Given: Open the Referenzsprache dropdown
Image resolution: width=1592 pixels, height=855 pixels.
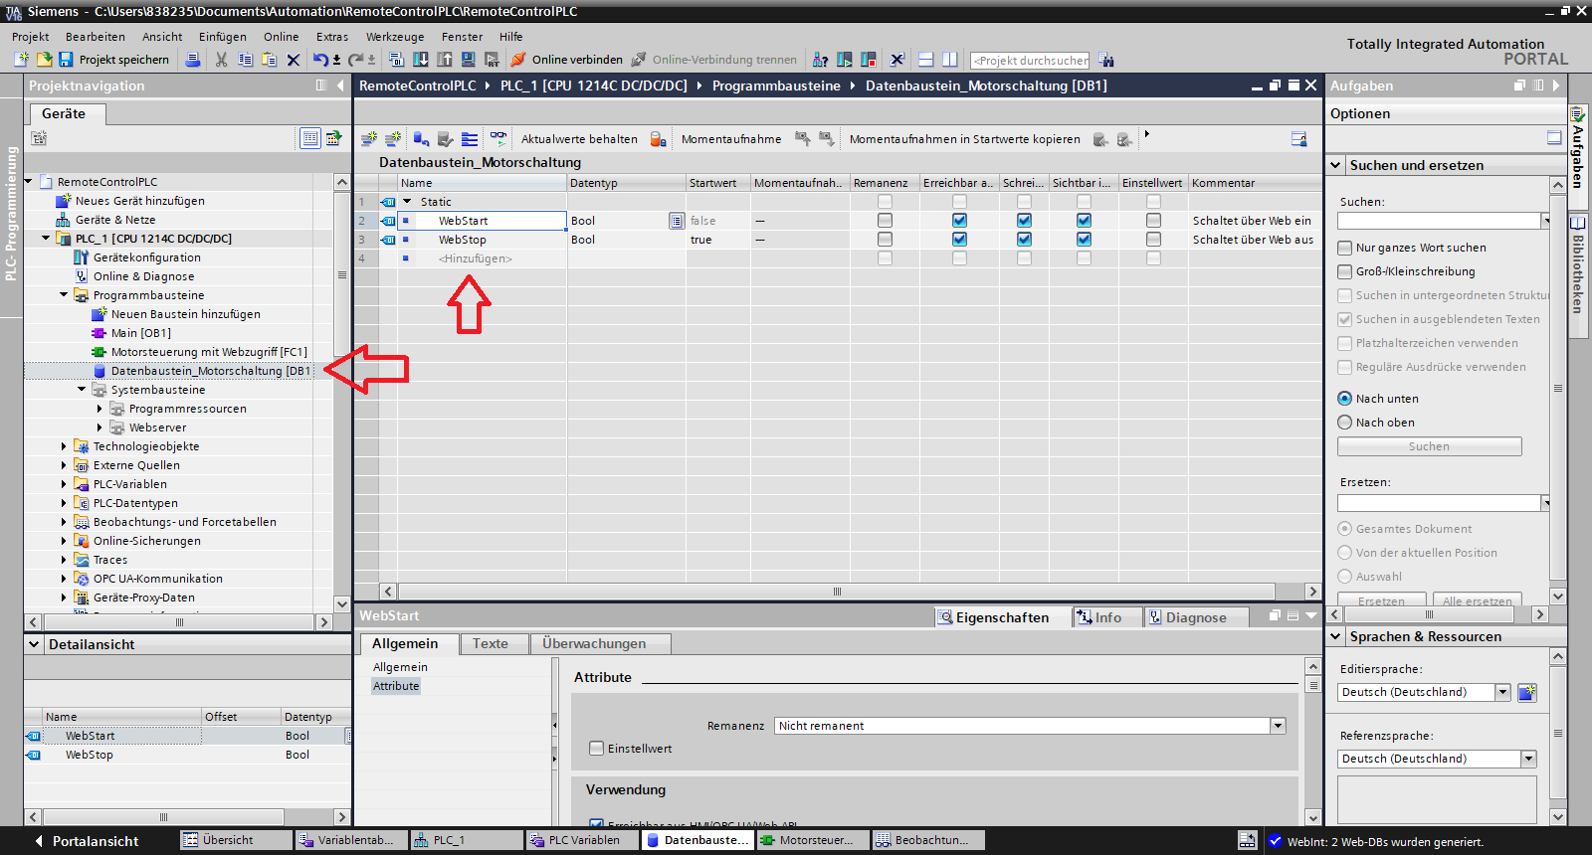Looking at the screenshot, I should [x=1528, y=759].
